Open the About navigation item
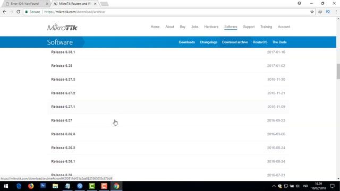Screen dimensions: 340x191 click(x=169, y=27)
